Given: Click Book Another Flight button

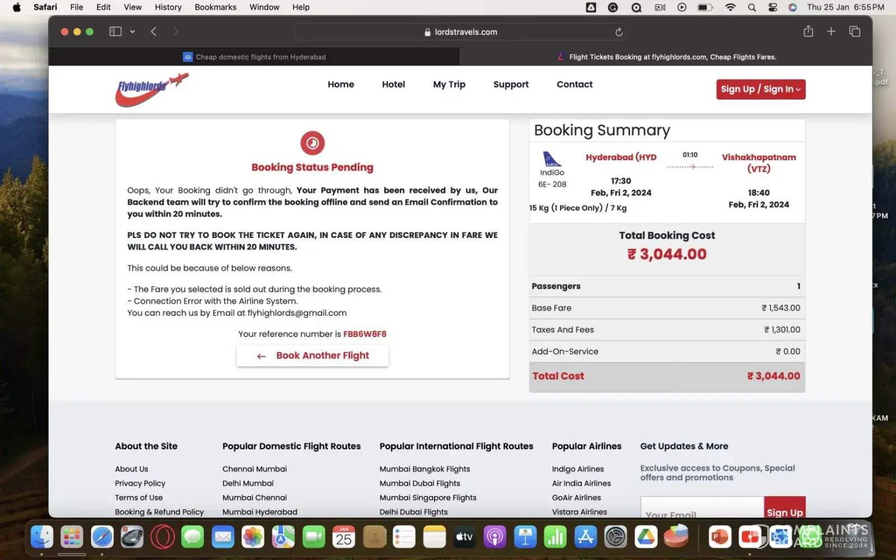Looking at the screenshot, I should (312, 356).
